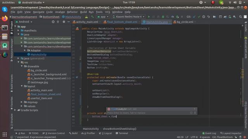The height and width of the screenshot is (139, 248).
Task: Expand the mipmap folder
Action: (x=22, y=102)
